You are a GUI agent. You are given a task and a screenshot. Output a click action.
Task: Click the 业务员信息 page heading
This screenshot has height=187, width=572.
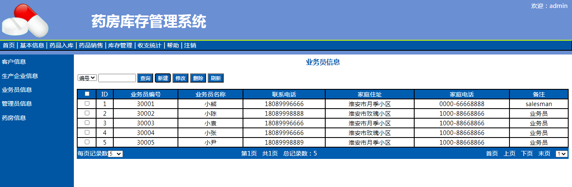pos(323,62)
